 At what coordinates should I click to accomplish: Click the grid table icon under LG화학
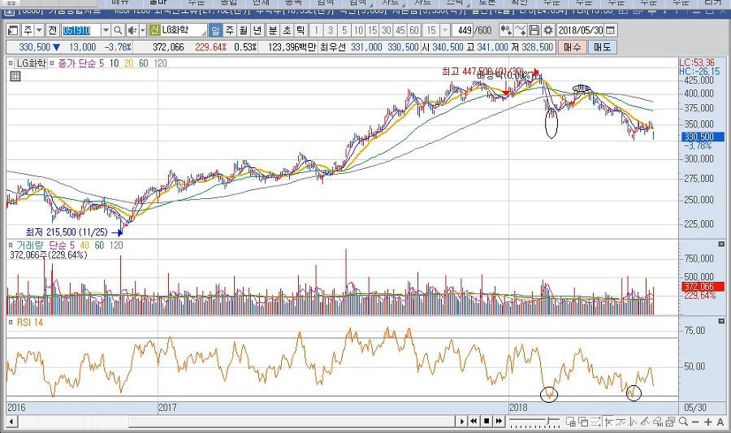tap(15, 76)
